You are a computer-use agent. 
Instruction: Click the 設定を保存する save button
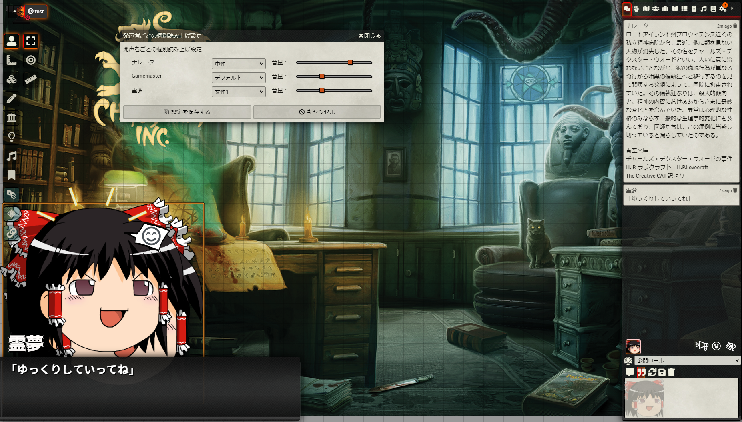187,112
